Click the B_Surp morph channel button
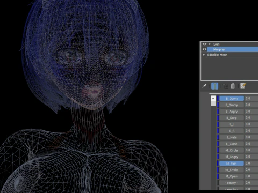 click(232, 118)
